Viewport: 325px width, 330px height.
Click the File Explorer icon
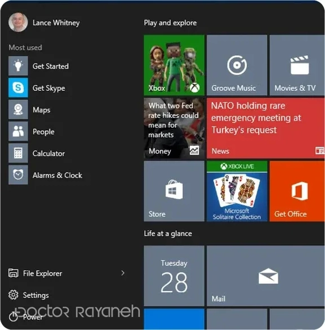[x=13, y=273]
